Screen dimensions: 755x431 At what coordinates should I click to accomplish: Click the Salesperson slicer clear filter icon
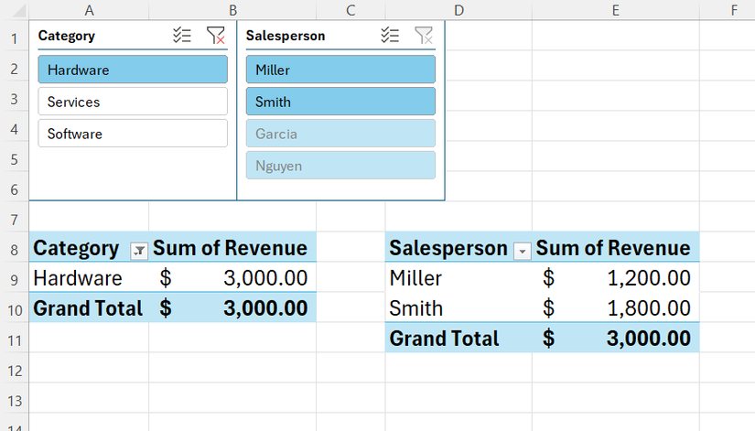pyautogui.click(x=424, y=36)
